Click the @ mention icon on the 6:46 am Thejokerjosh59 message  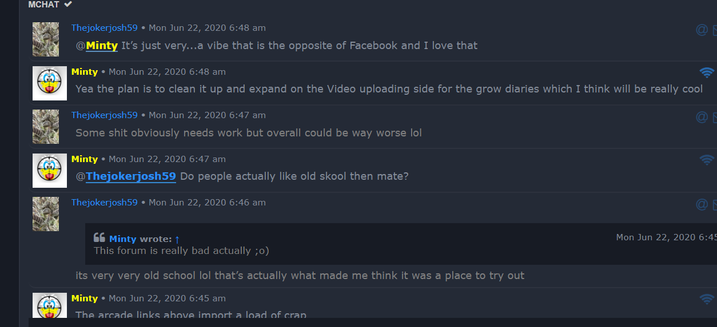coord(702,204)
